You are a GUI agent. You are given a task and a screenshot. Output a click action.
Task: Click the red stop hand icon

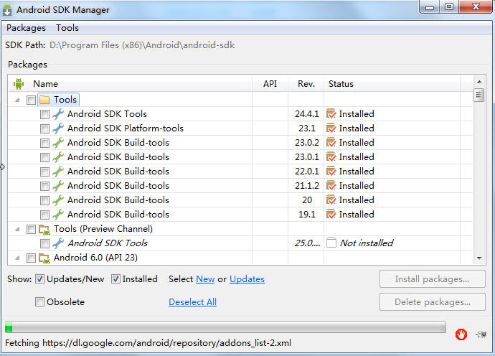point(461,334)
